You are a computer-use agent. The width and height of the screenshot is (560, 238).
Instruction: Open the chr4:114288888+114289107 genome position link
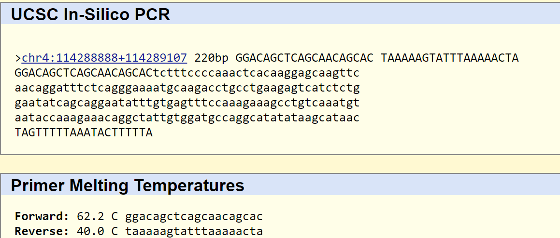pyautogui.click(x=104, y=58)
